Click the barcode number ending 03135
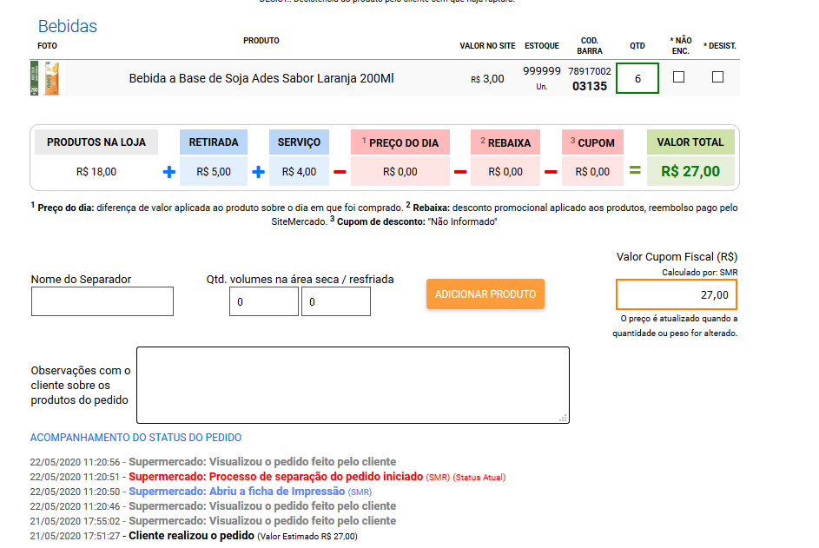Image resolution: width=819 pixels, height=548 pixels. [590, 79]
